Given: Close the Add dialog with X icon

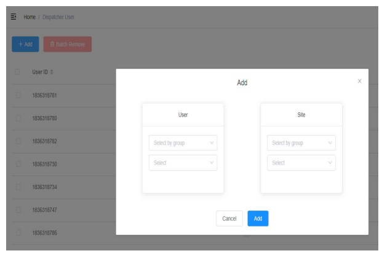Looking at the screenshot, I should coord(359,81).
